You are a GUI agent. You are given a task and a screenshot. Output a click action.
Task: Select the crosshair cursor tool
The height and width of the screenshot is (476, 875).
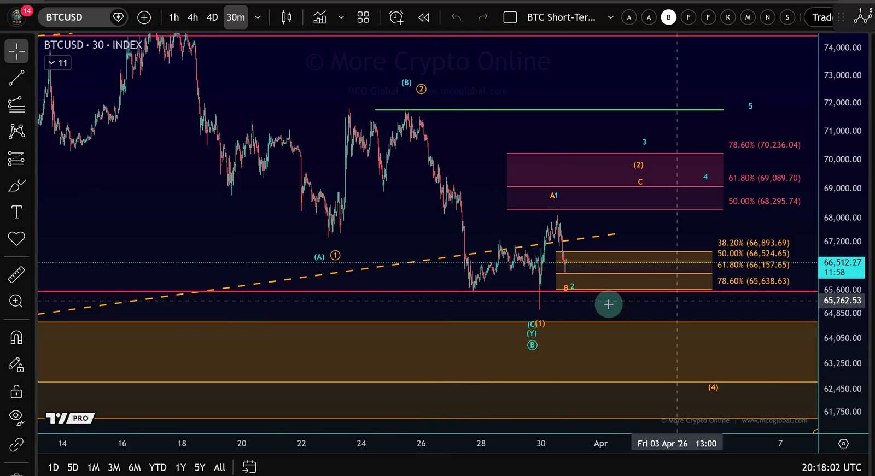16,51
